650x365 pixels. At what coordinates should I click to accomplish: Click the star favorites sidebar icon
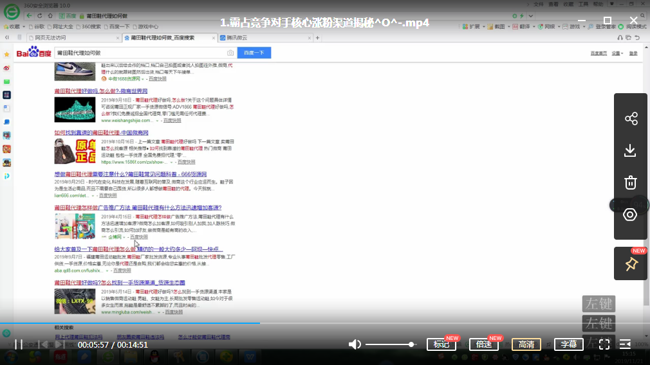click(6, 54)
